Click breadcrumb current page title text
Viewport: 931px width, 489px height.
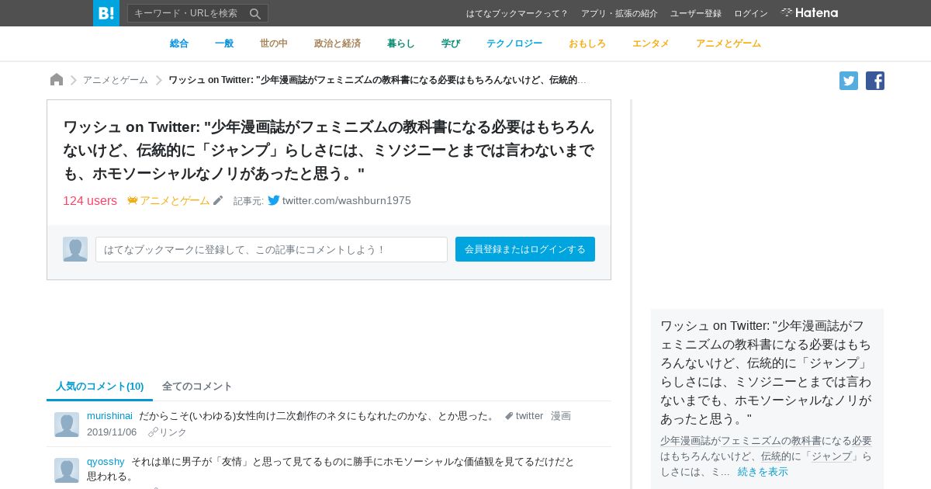[x=377, y=80]
